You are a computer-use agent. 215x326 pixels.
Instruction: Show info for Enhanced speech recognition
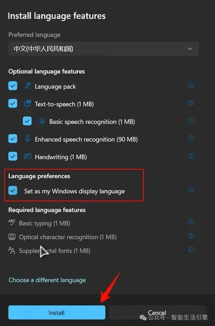pyautogui.click(x=191, y=138)
